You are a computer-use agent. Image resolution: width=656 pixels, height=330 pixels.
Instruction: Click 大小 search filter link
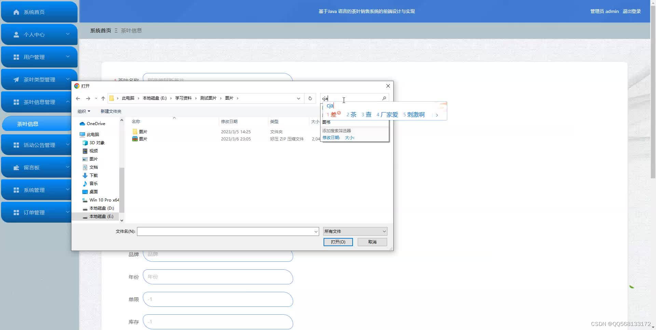(x=350, y=138)
